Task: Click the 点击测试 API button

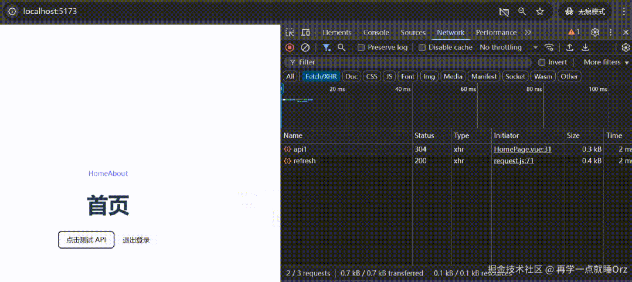Action: click(86, 240)
